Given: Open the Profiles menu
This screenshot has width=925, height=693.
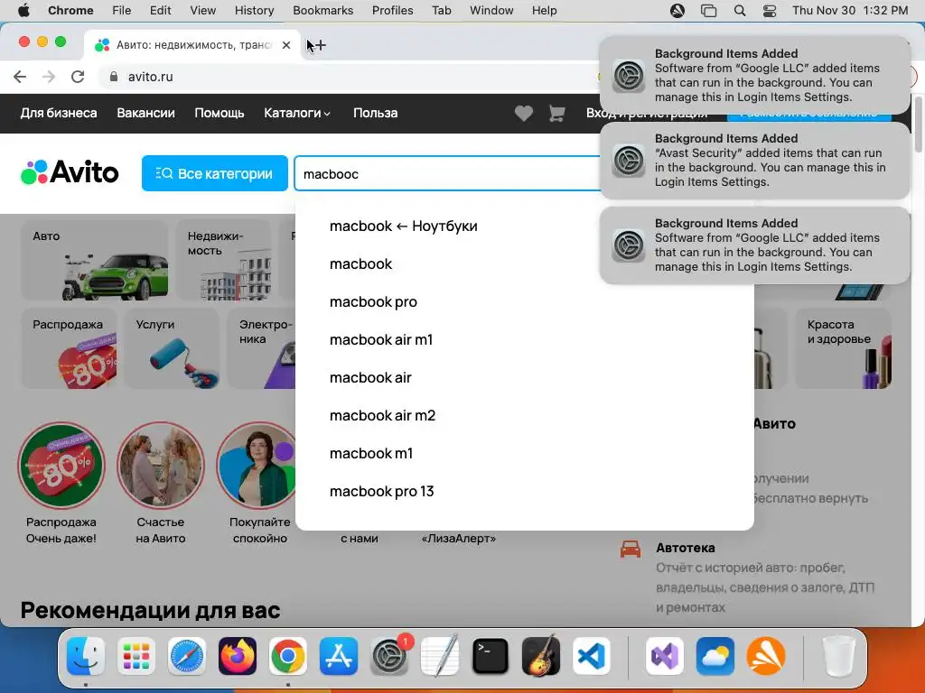Looking at the screenshot, I should coord(392,11).
